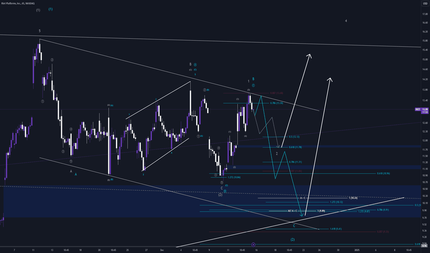Image resolution: width=430 pixels, height=253 pixels.
Task: Click the 17.00 price axis label
Action: [425, 14]
